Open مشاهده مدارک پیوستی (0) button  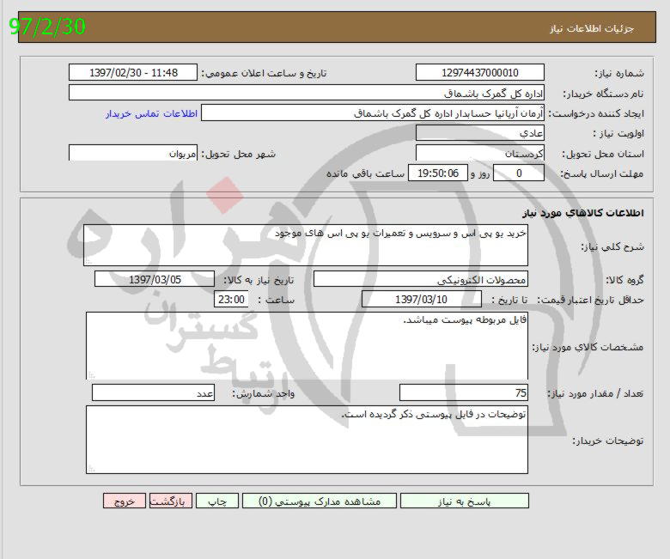(x=319, y=501)
